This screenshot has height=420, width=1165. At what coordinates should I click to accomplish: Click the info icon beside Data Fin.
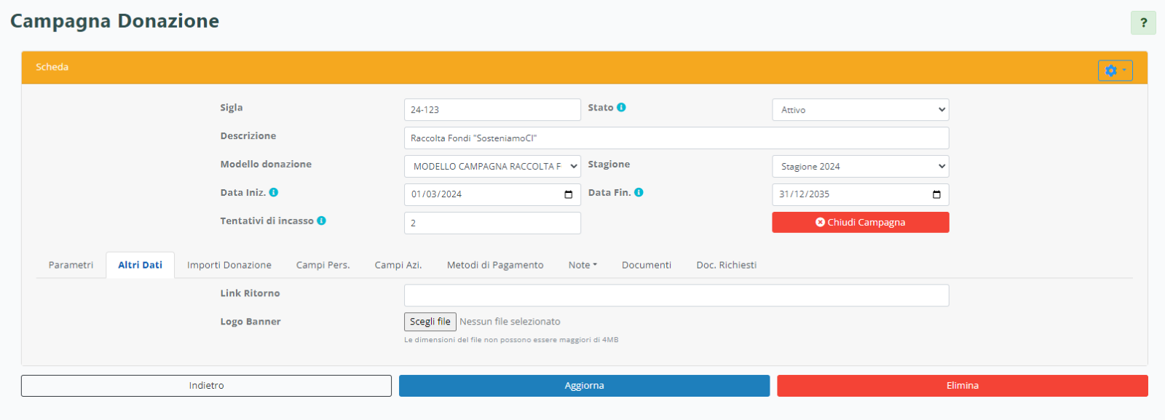point(639,192)
